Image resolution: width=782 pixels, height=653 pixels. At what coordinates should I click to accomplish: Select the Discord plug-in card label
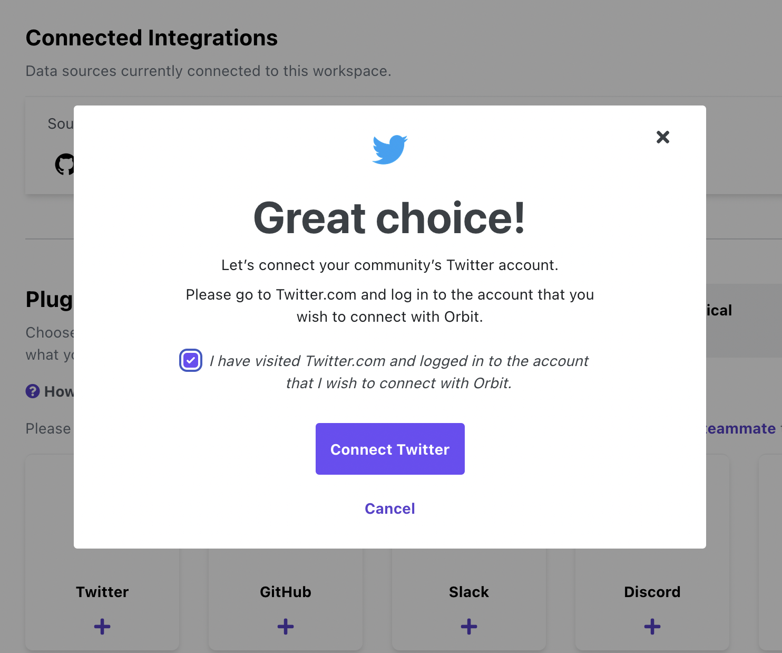point(652,592)
